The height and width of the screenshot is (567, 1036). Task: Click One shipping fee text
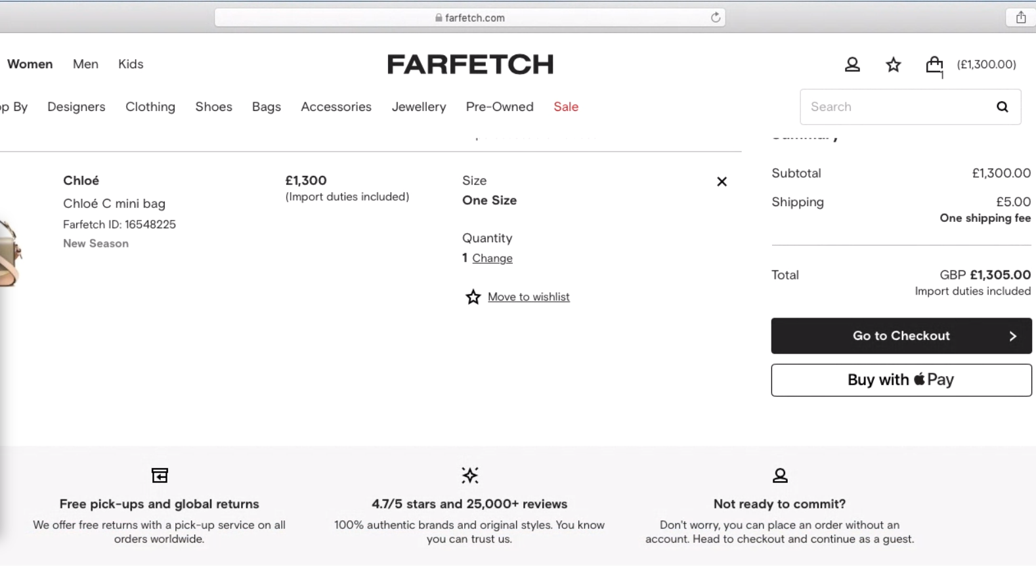(x=985, y=219)
